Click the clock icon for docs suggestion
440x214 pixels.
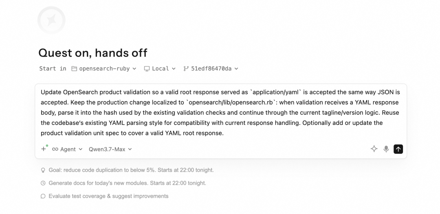(43, 183)
